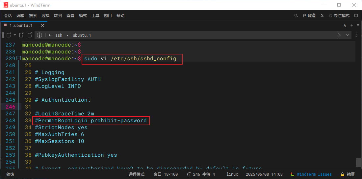Screen dimensions: 362x179
Task: Click the vertical scrollbar thumb
Action: click(358, 162)
